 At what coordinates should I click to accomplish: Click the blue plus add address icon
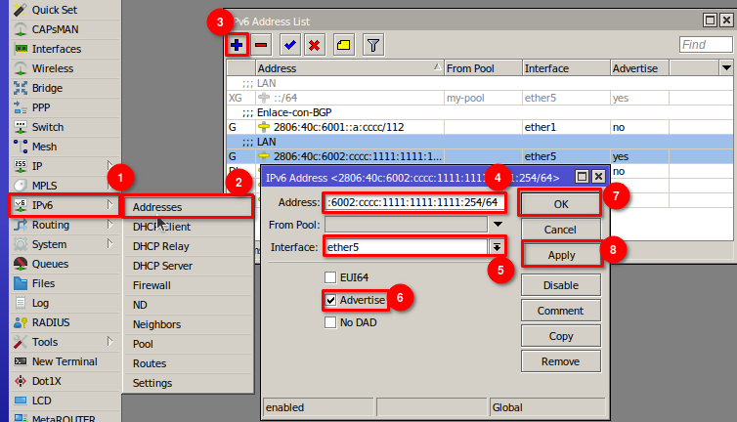click(x=237, y=45)
